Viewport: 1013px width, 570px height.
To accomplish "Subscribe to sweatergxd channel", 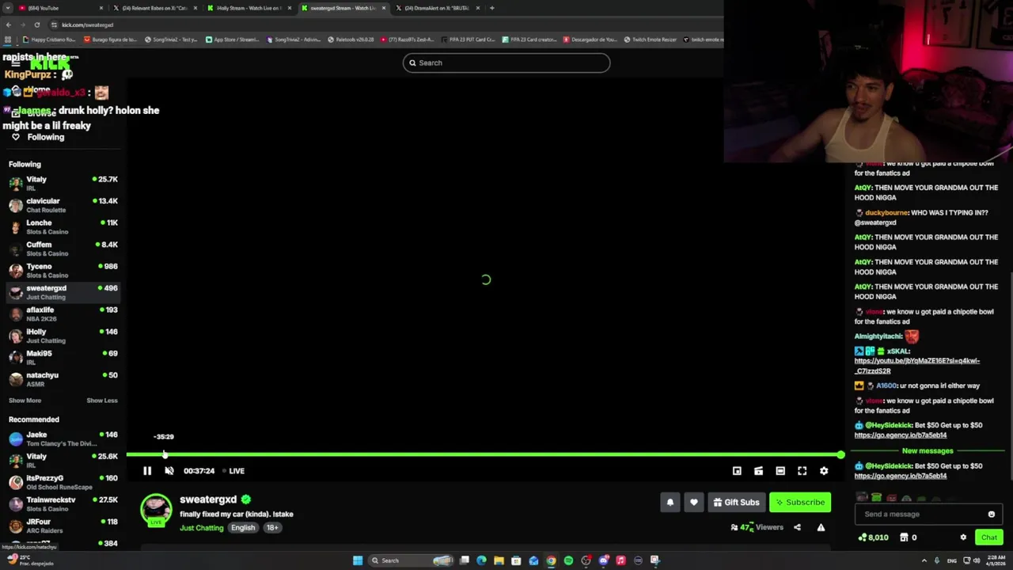I will [x=800, y=502].
